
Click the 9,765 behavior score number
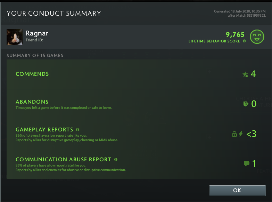coord(235,34)
